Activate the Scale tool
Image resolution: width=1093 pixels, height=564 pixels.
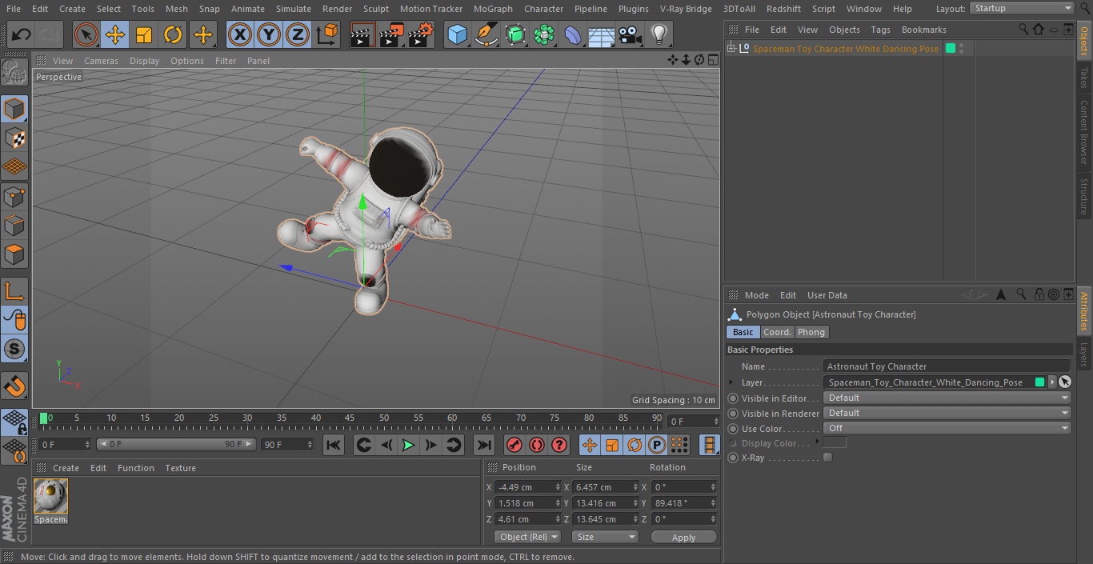pyautogui.click(x=144, y=34)
